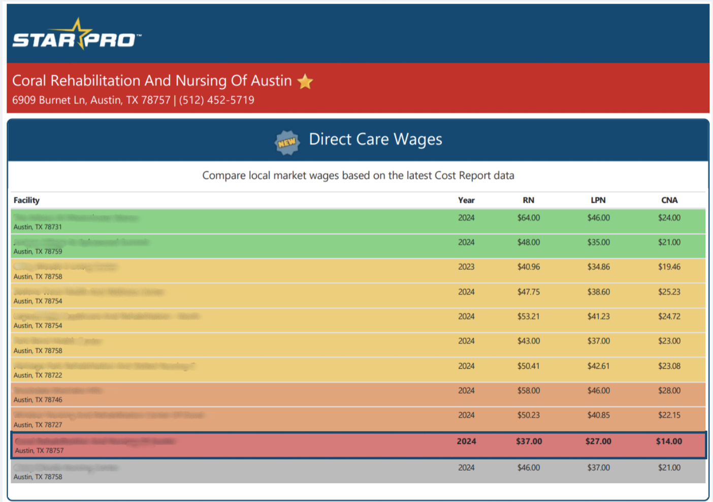This screenshot has width=713, height=502.
Task: Click the $50.23 RN wage cell
Action: point(529,415)
